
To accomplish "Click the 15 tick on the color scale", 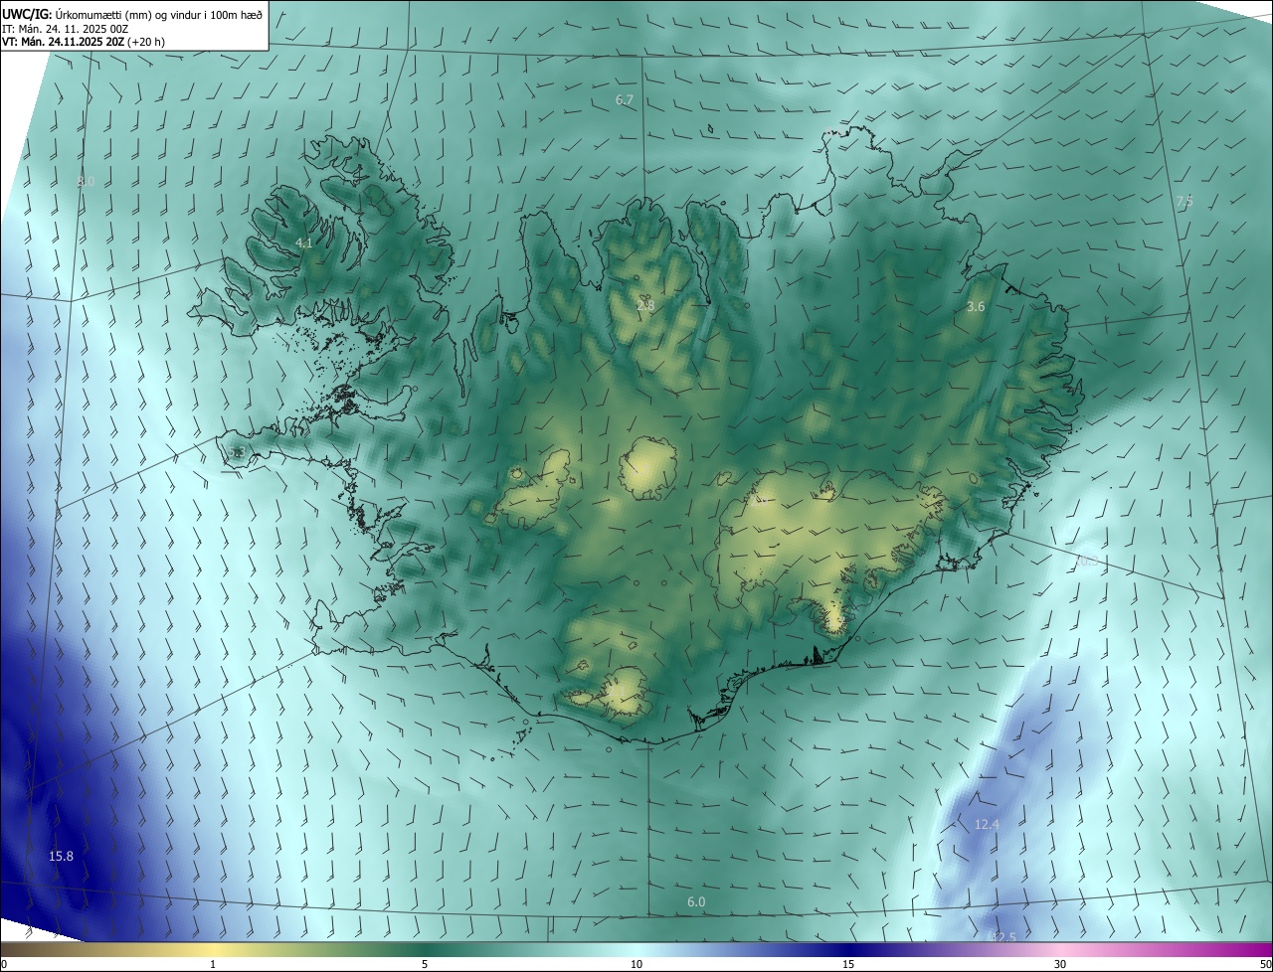I will tap(848, 964).
